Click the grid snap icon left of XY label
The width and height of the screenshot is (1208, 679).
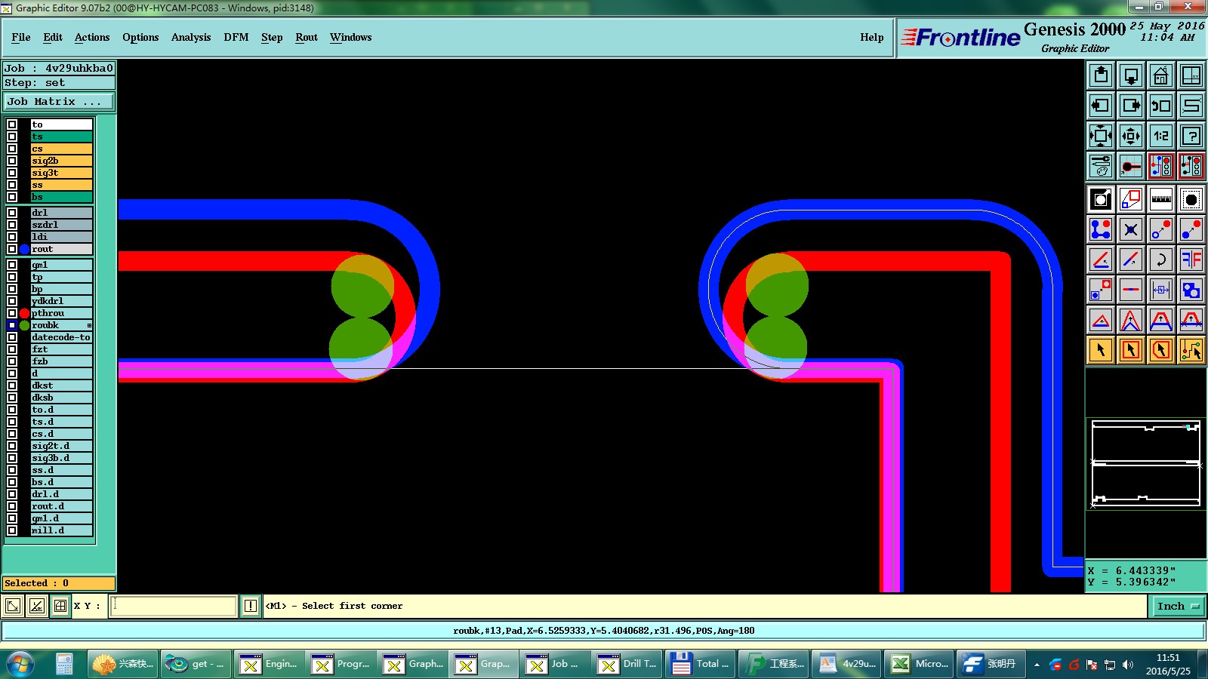click(60, 606)
